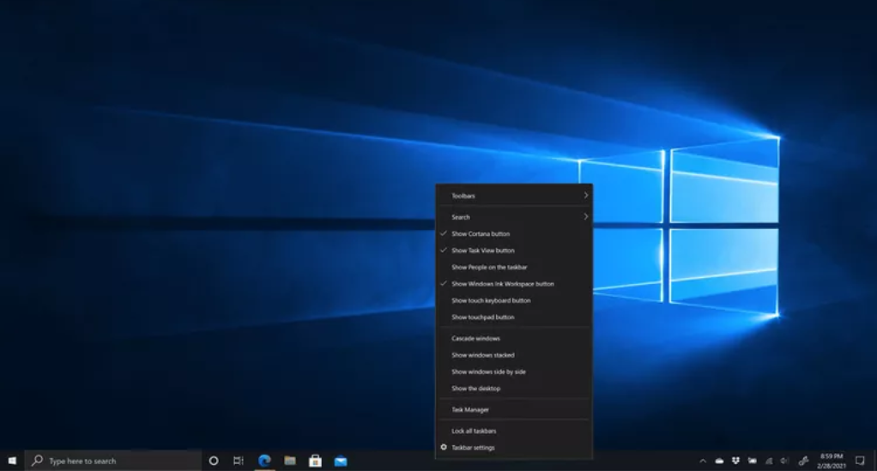Open Windows Ink Workspace pen icon
Image resolution: width=877 pixels, height=471 pixels.
click(x=804, y=461)
